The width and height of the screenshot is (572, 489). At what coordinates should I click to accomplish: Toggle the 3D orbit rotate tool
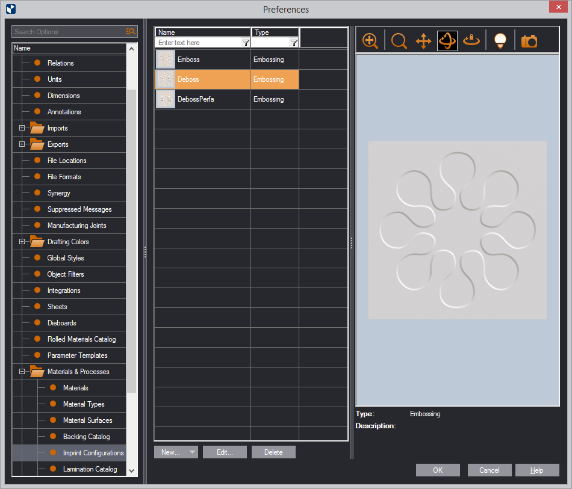447,41
